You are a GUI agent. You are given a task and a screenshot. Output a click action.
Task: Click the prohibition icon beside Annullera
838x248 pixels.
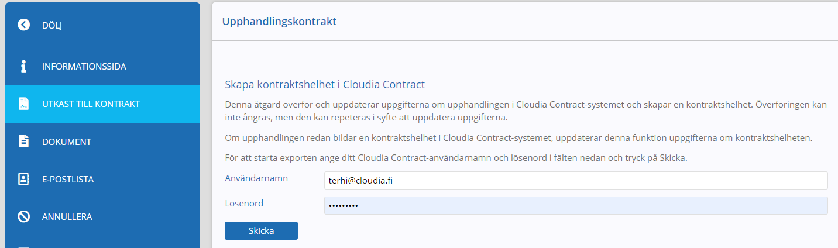pos(23,216)
